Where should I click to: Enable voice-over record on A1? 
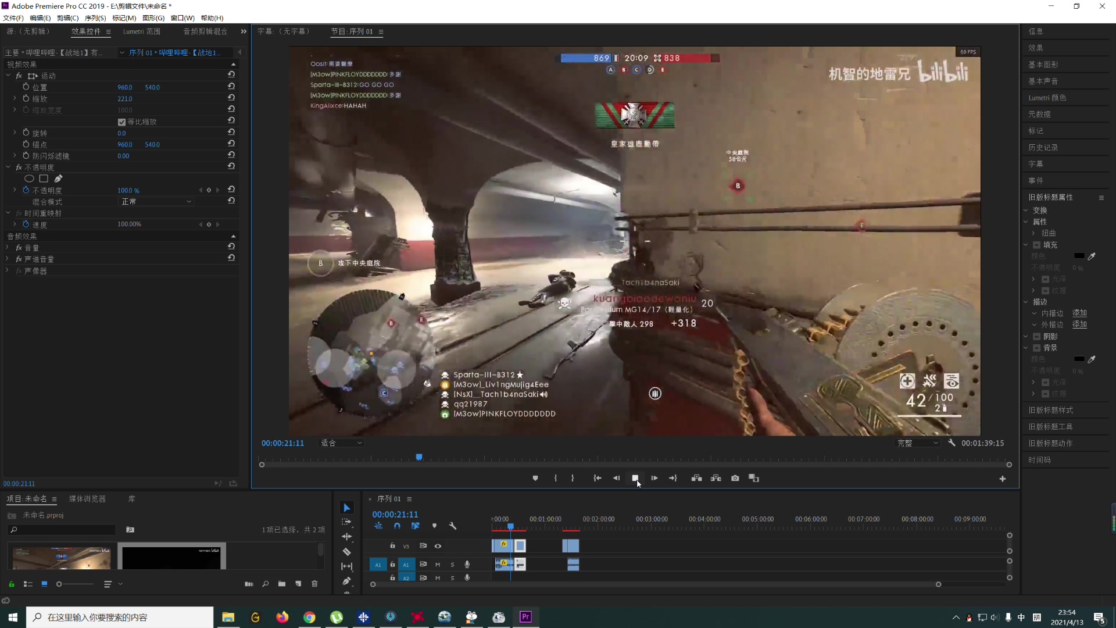tap(467, 564)
